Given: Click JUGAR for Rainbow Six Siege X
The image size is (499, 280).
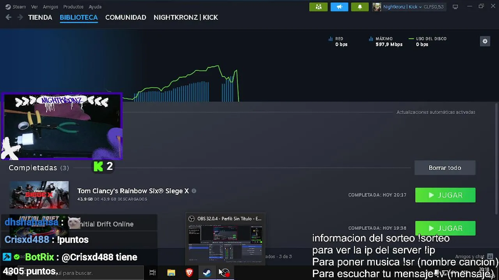Looking at the screenshot, I should pos(445,195).
